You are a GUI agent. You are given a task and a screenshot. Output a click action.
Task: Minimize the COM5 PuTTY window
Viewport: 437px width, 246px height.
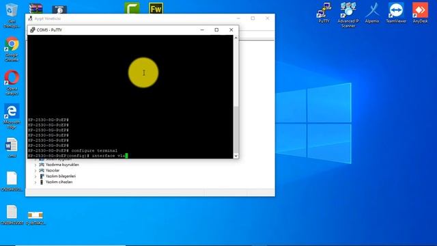202,30
